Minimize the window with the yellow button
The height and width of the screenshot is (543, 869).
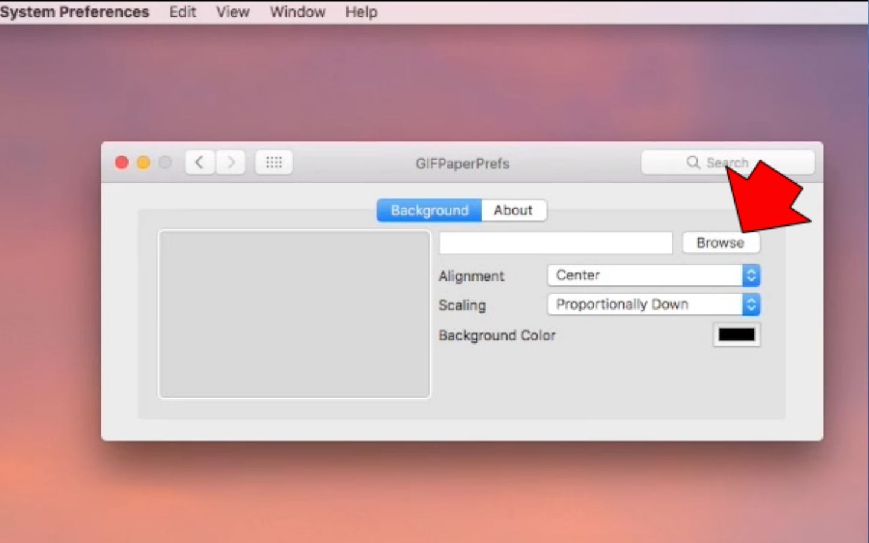pos(144,162)
